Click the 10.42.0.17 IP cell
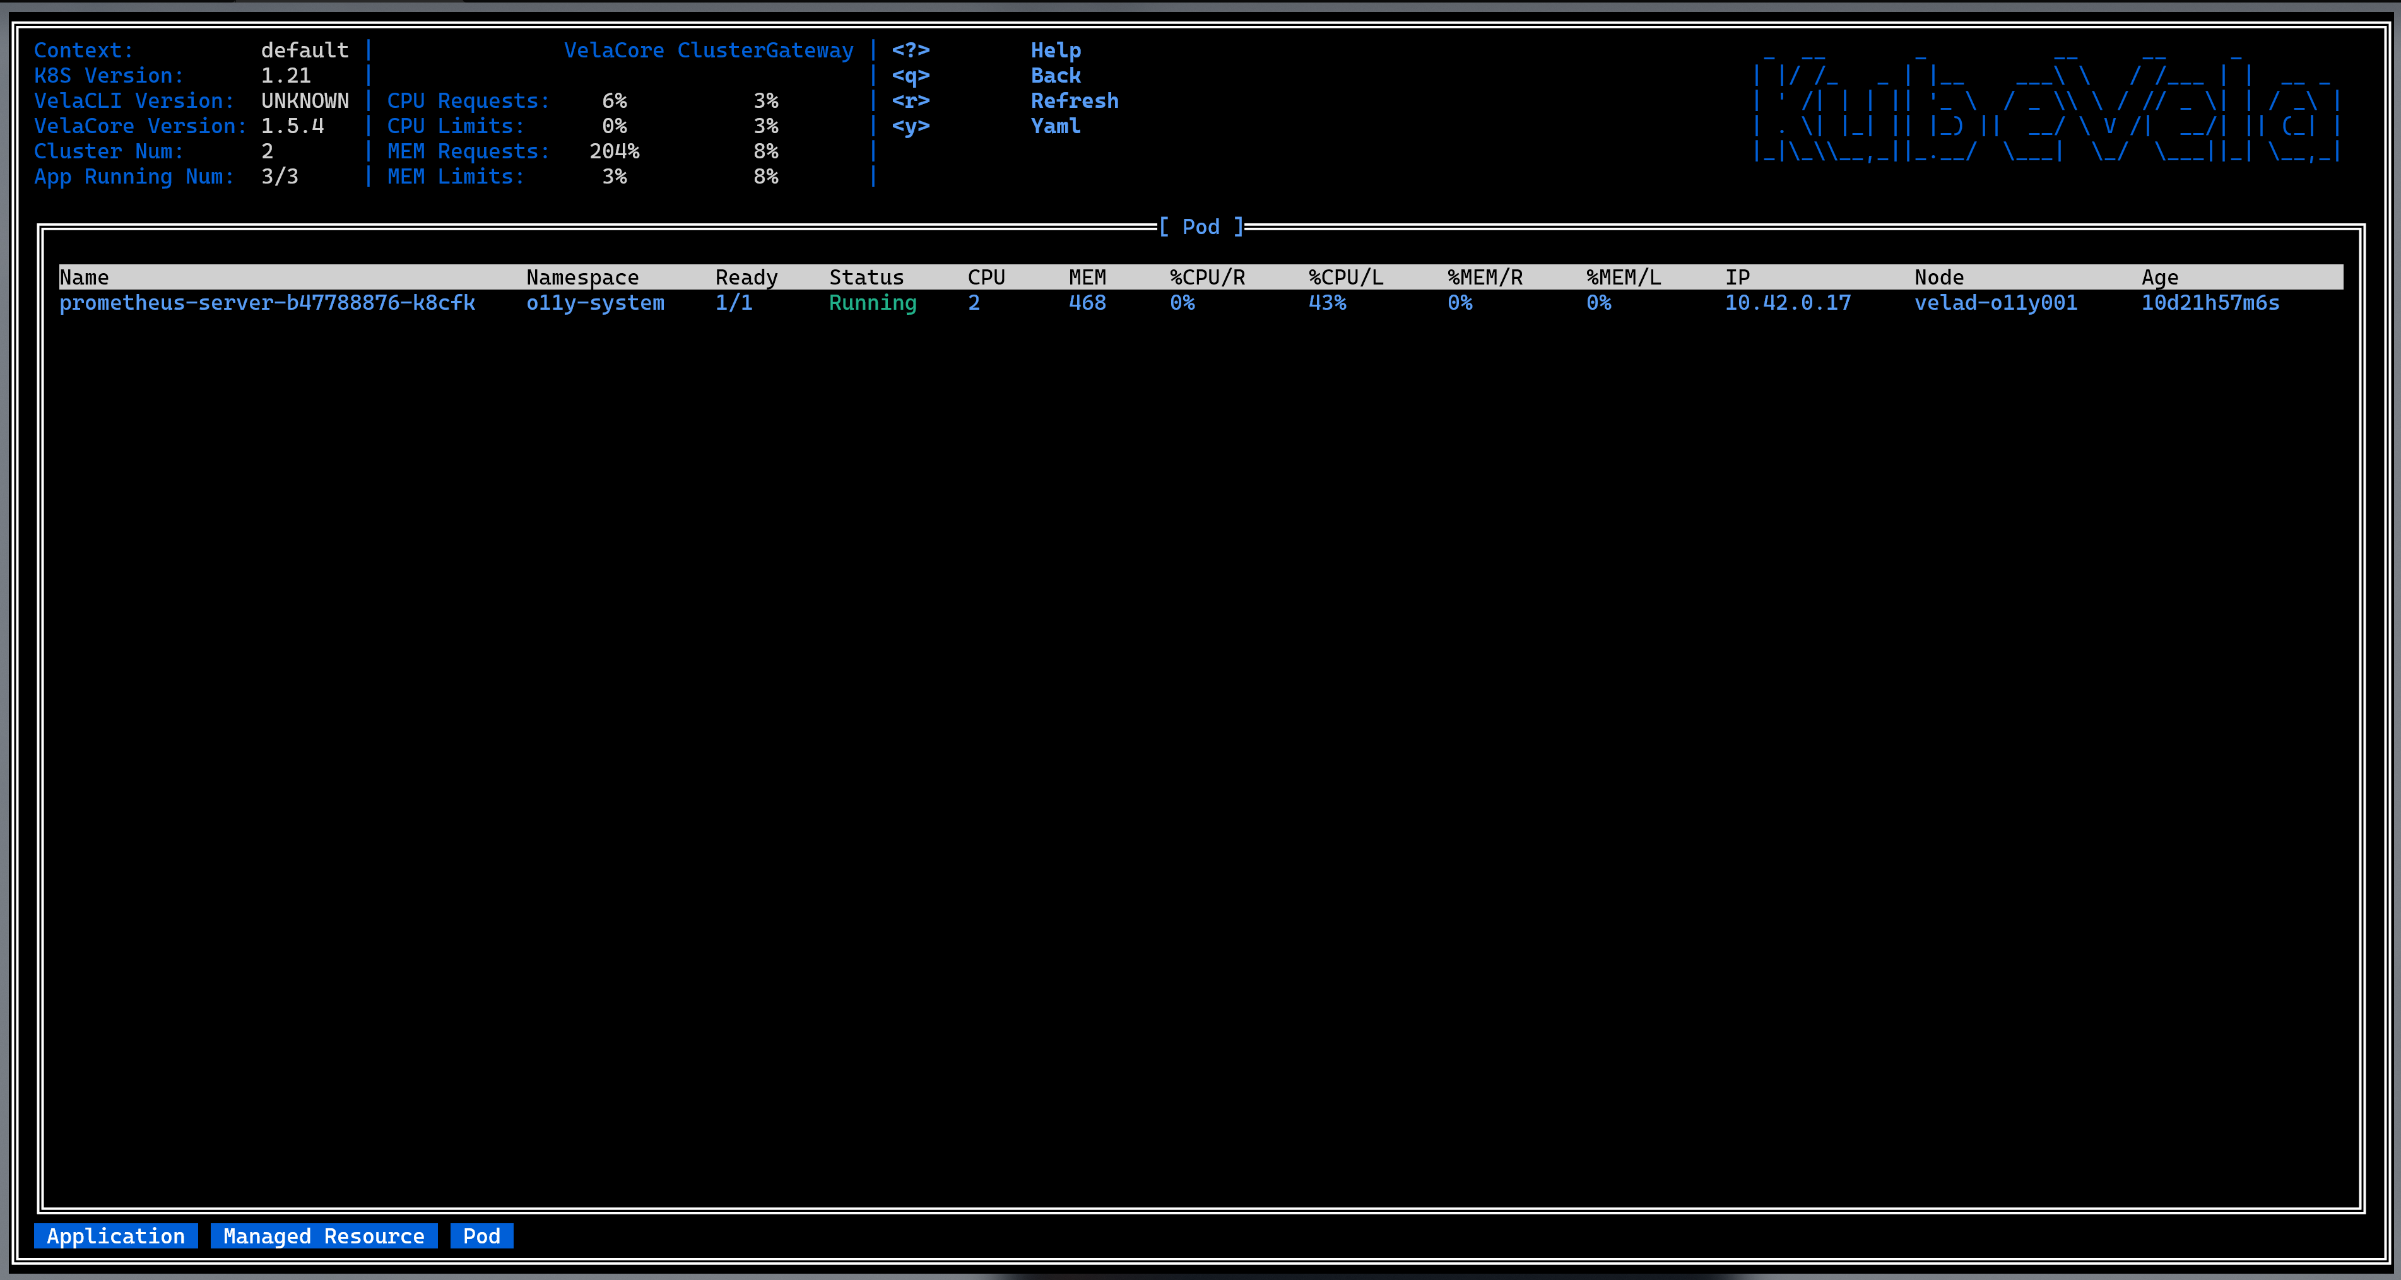The height and width of the screenshot is (1280, 2401). tap(1788, 303)
